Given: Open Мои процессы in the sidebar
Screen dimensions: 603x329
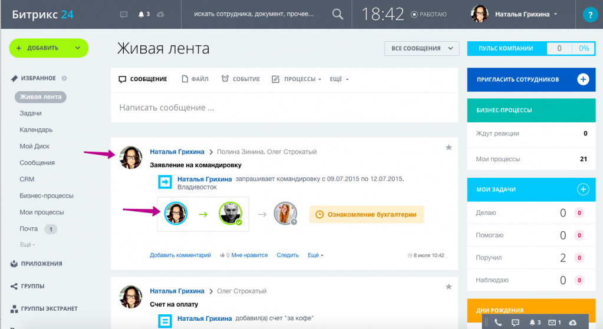Looking at the screenshot, I should [41, 212].
